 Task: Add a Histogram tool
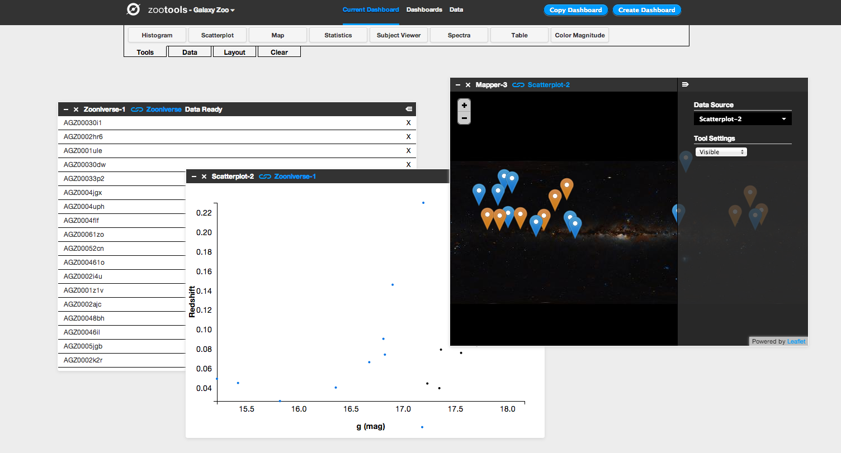coord(157,35)
